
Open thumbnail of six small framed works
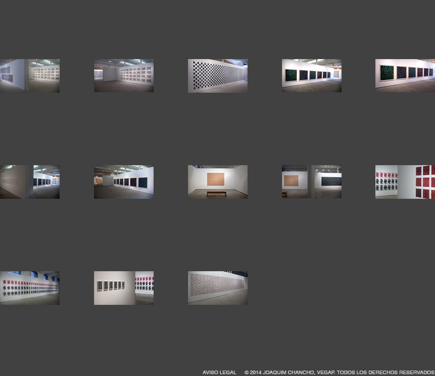124,288
